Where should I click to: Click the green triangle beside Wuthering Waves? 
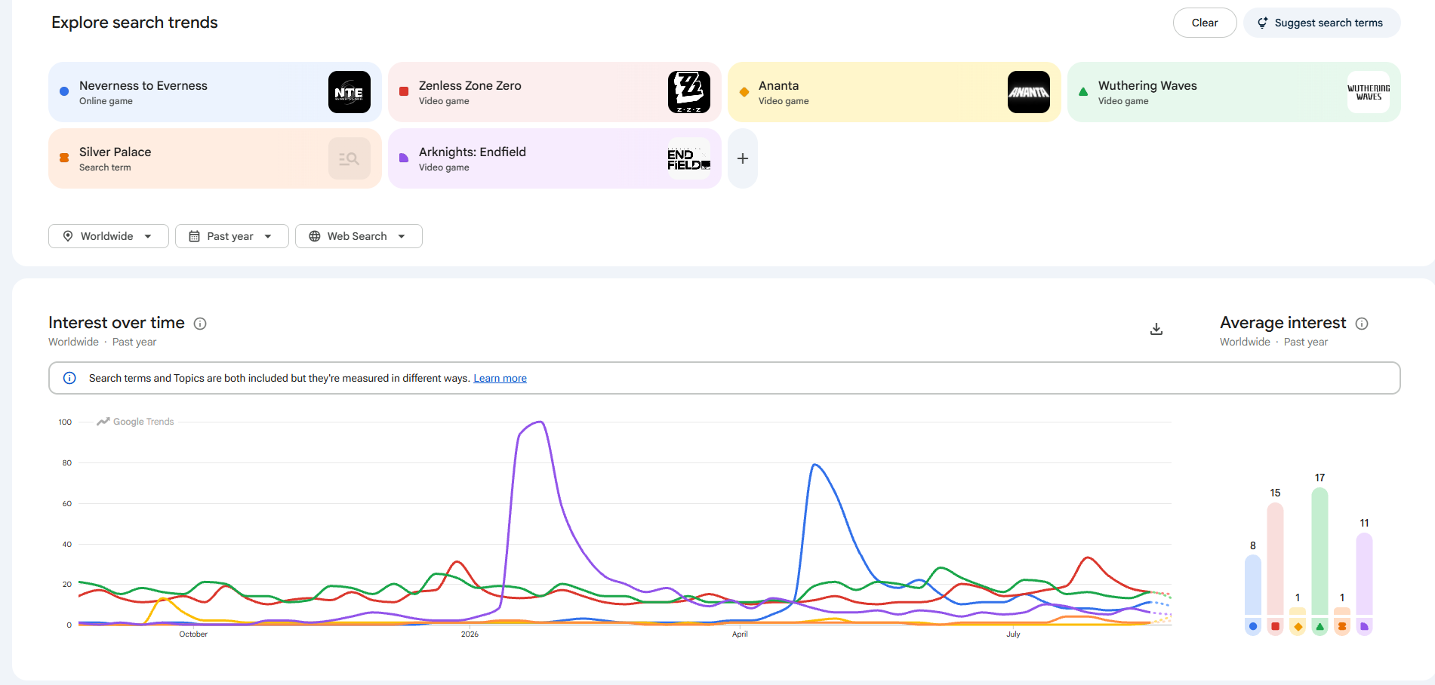point(1083,92)
